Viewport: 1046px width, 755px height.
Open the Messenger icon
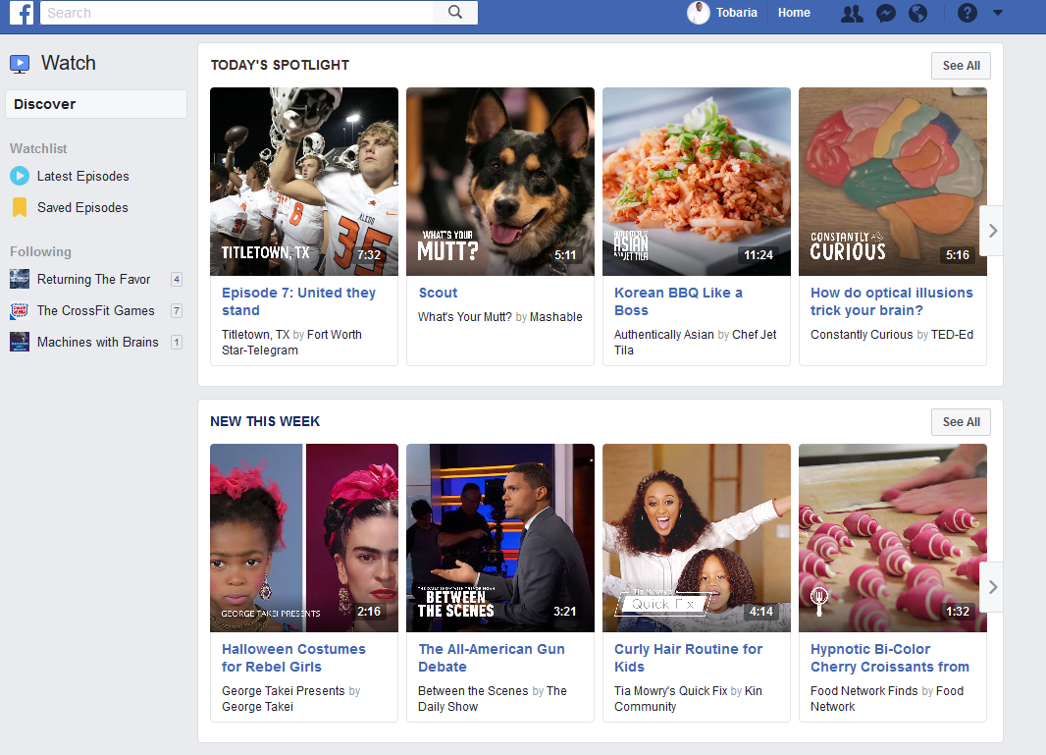pos(886,14)
